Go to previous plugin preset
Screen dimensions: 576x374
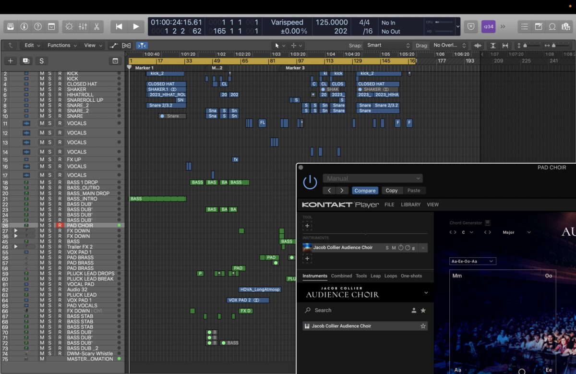pos(329,191)
